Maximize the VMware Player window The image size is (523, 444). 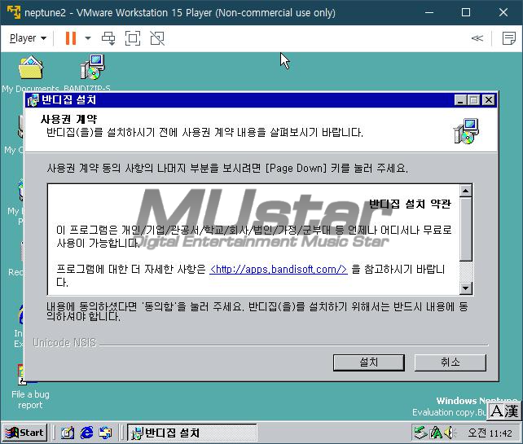466,13
